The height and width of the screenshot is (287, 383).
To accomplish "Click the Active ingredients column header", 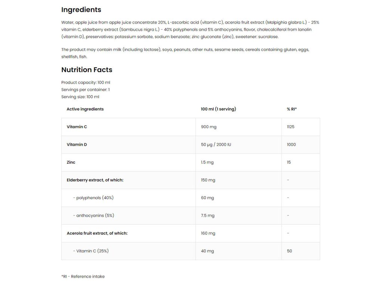I will click(85, 109).
